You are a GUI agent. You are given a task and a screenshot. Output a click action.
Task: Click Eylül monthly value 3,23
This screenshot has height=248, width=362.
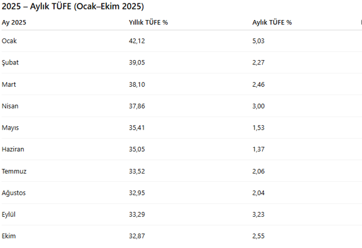point(260,215)
